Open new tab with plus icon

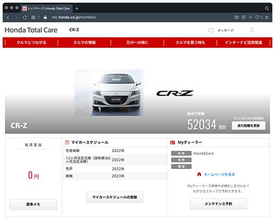click(77, 8)
